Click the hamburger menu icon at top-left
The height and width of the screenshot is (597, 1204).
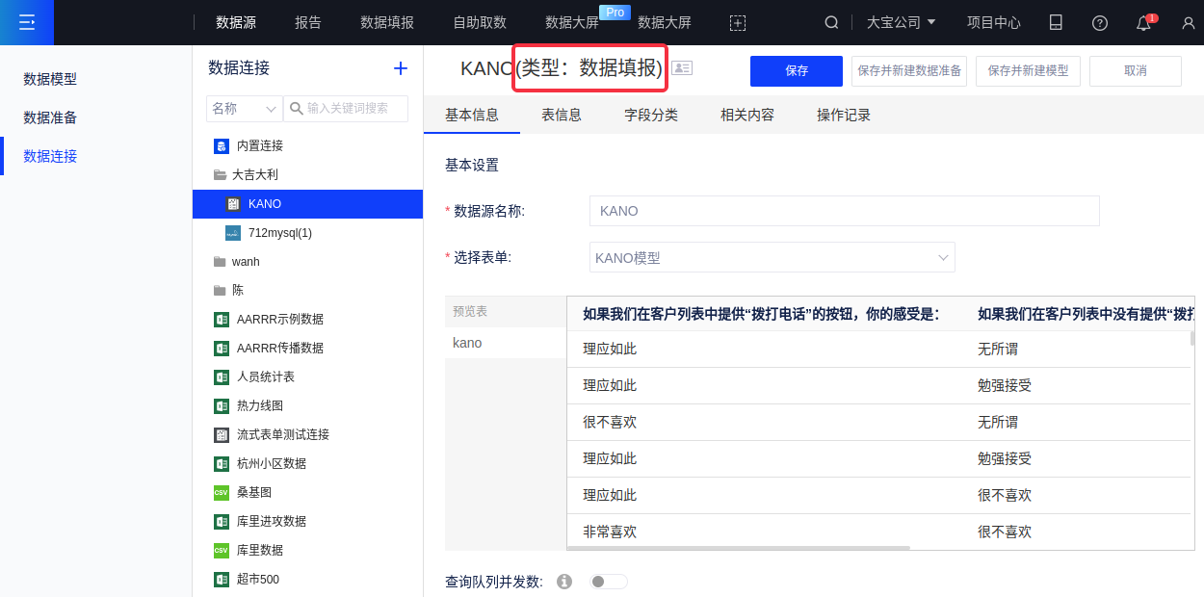pos(26,22)
